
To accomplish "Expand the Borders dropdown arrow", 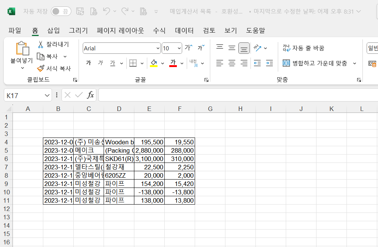I will (x=142, y=63).
